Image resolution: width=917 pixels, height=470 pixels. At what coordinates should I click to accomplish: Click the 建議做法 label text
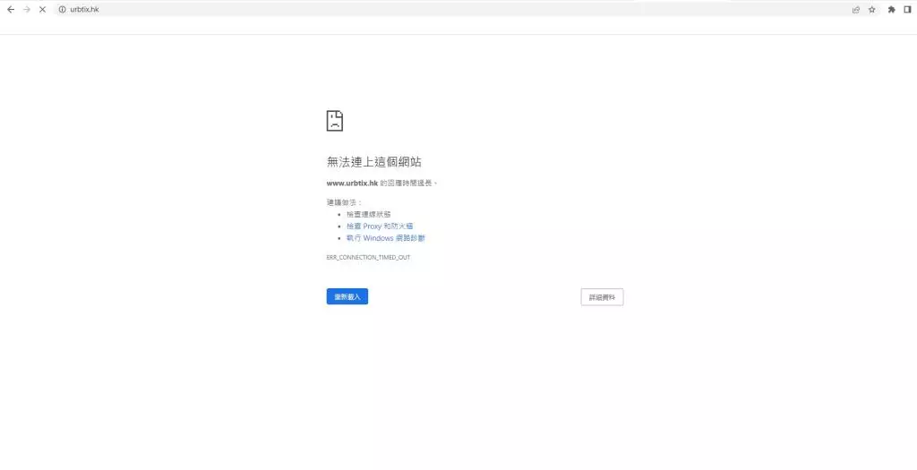(x=341, y=202)
